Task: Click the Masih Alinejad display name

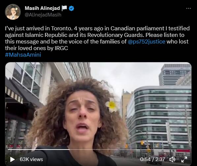Action: click(x=42, y=8)
